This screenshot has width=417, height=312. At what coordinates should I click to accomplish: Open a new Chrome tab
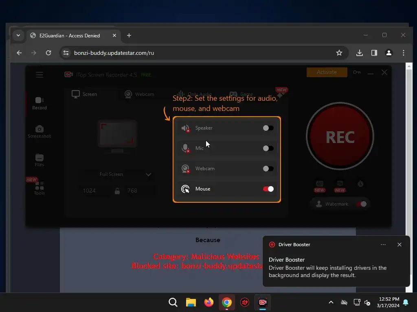coord(129,35)
